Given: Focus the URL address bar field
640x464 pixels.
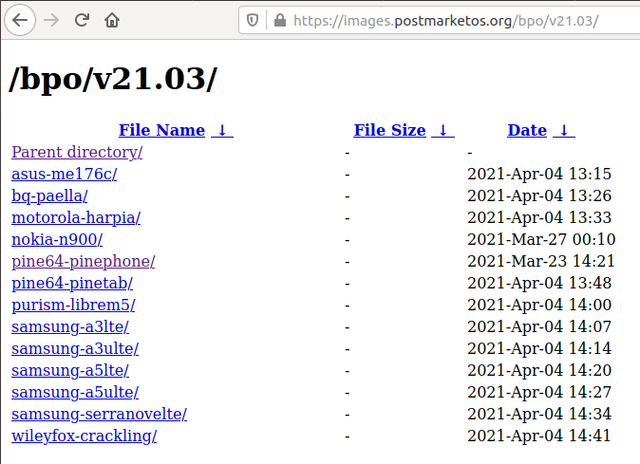Looking at the screenshot, I should coord(445,20).
